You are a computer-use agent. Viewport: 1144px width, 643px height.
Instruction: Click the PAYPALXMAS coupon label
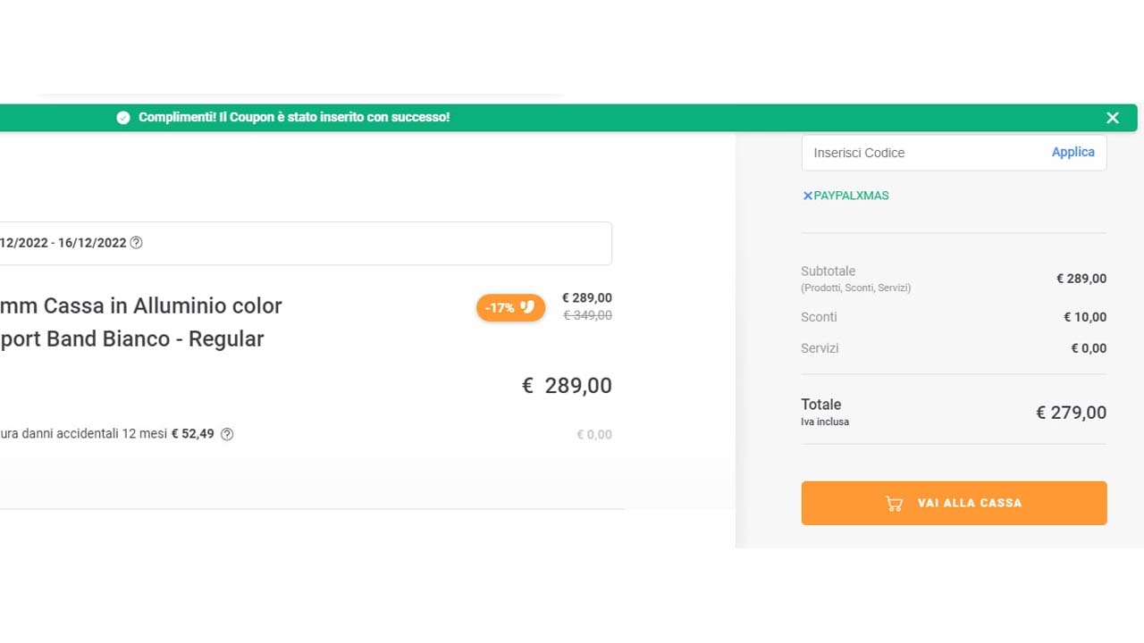click(850, 195)
